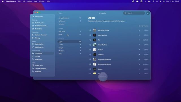Image resolution: width=181 pixels, height=102 pixels.
Task: Expand details for Voice Memos
Action: tap(139, 35)
